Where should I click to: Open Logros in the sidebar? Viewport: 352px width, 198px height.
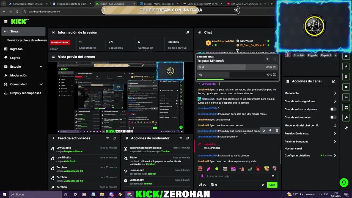click(23, 58)
